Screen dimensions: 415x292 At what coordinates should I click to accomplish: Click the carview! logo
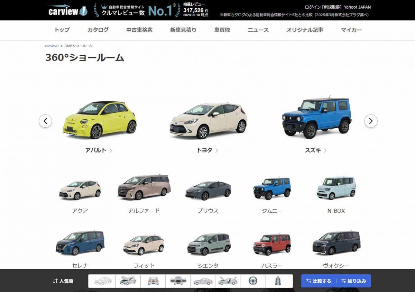click(x=67, y=10)
